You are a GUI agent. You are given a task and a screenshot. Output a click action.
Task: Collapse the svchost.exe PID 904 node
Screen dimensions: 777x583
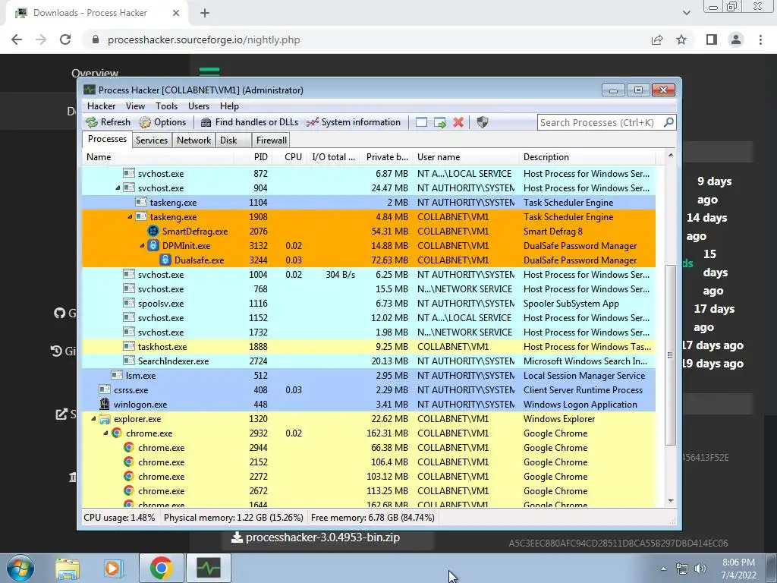coord(118,188)
